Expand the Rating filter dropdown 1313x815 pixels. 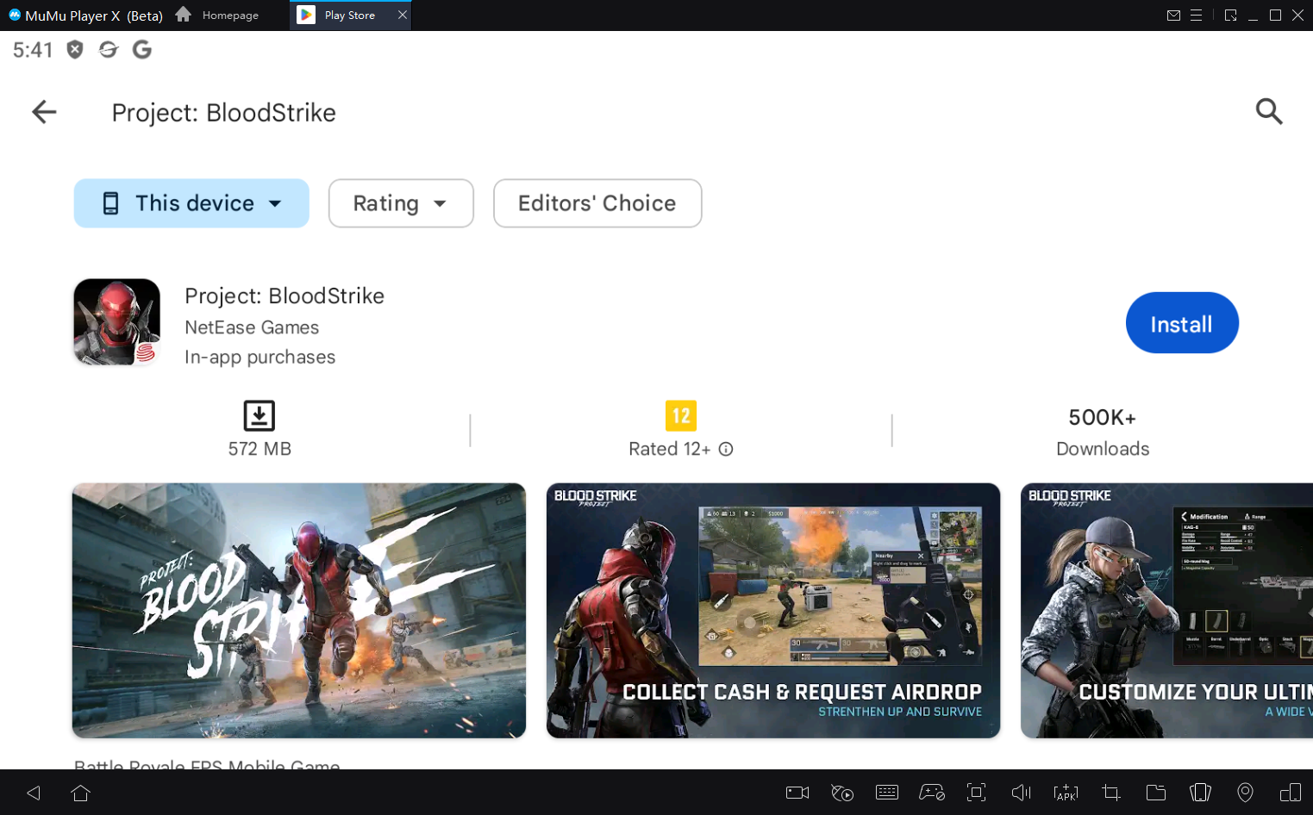point(401,203)
